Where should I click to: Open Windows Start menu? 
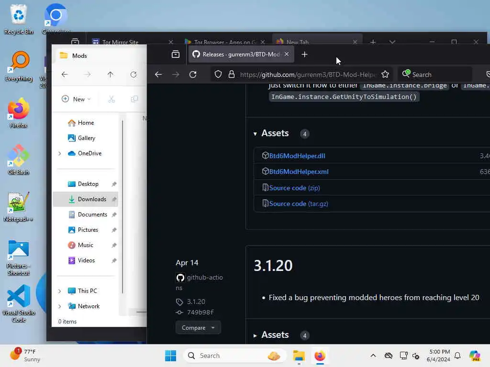[171, 356]
